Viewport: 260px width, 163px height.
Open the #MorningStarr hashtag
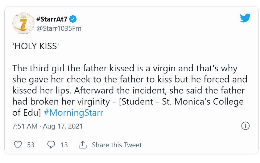(x=73, y=113)
